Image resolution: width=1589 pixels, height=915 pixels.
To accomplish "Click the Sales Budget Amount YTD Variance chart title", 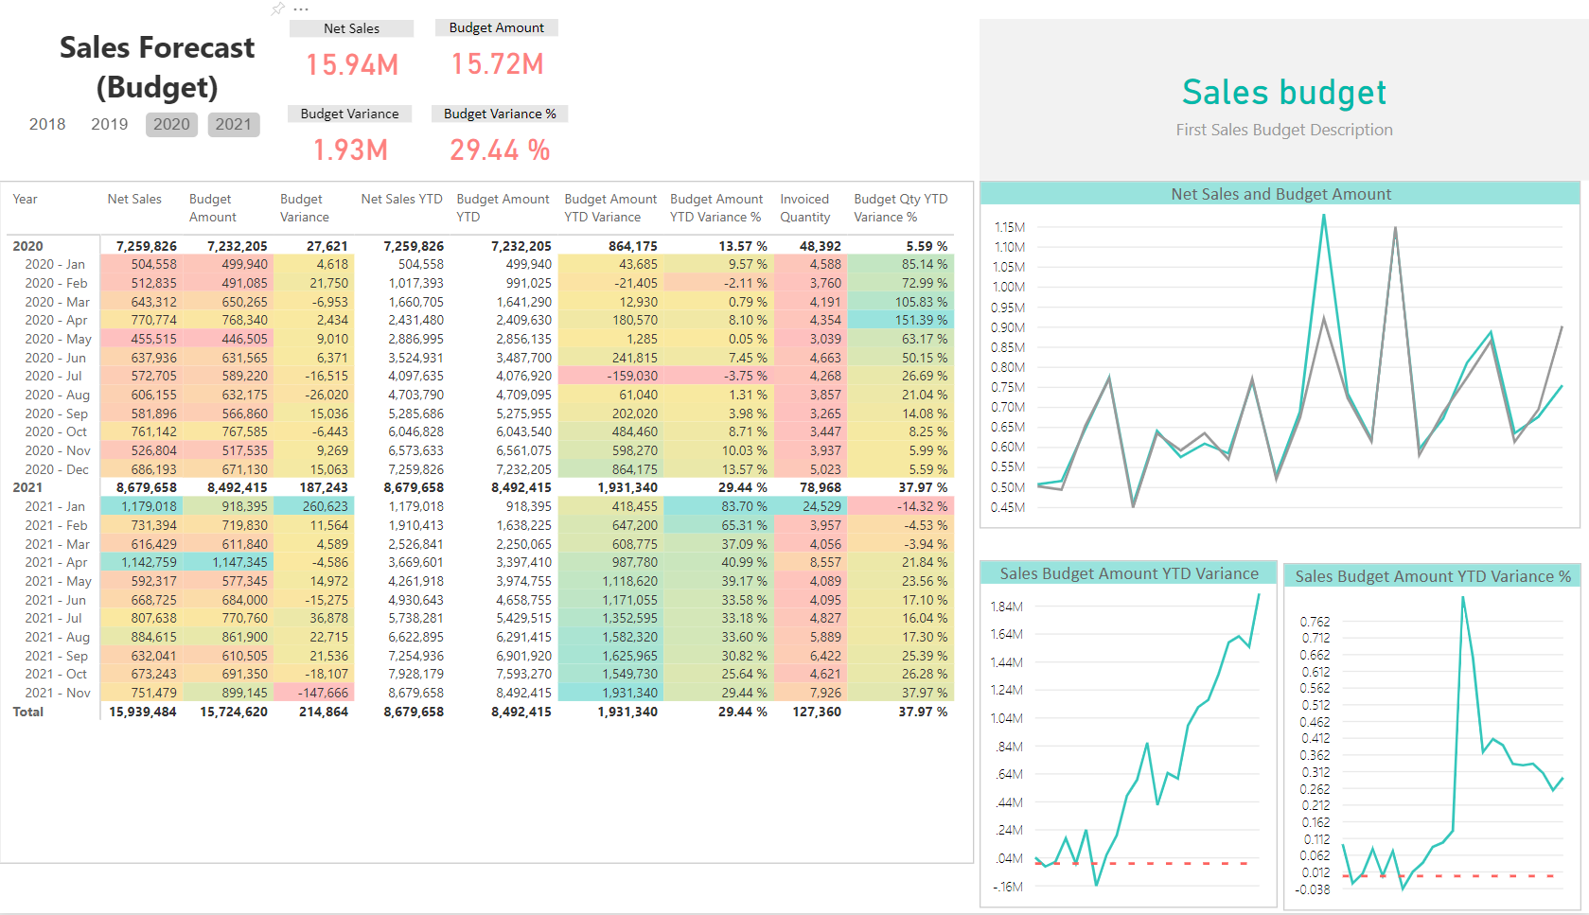I will click(x=1129, y=573).
